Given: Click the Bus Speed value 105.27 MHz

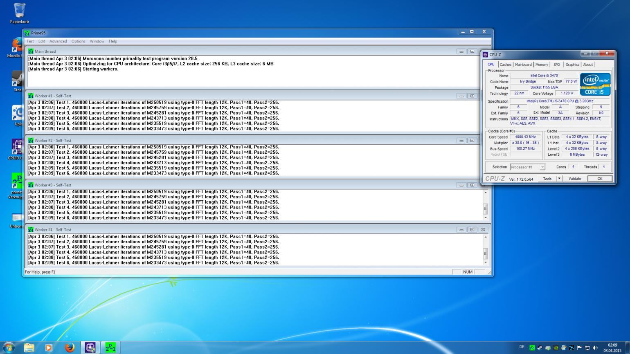Looking at the screenshot, I should tap(525, 149).
